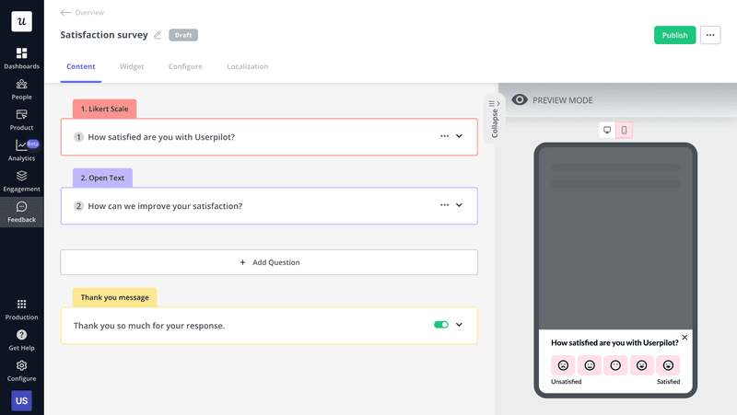Expand the Open Text question

click(459, 205)
